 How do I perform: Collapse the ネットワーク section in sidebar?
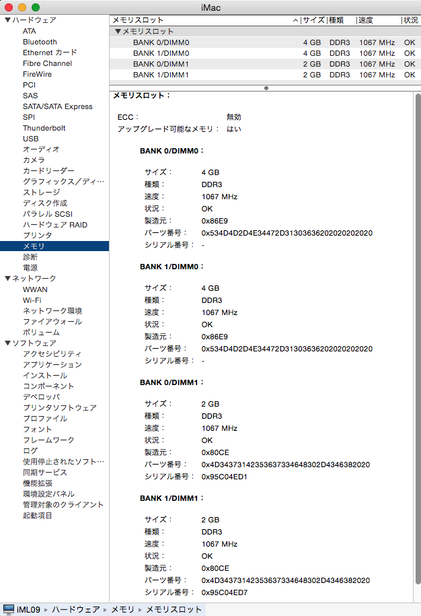pos(7,279)
